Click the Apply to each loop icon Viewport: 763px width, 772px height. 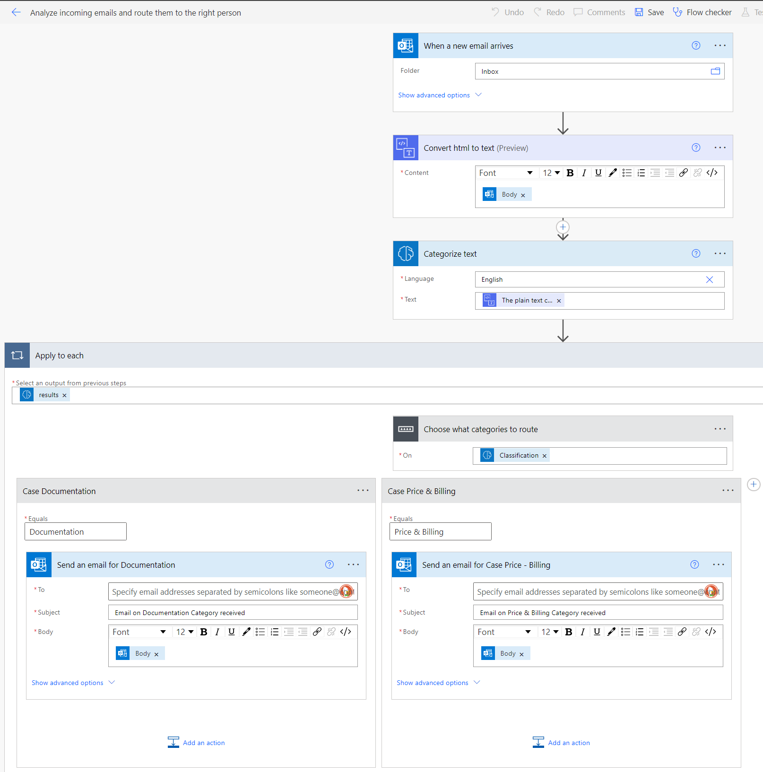tap(17, 355)
